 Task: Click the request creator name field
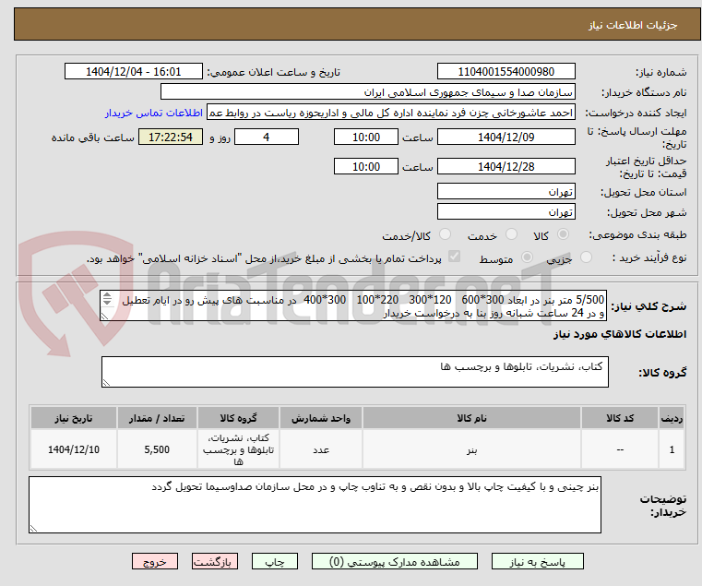[x=391, y=113]
